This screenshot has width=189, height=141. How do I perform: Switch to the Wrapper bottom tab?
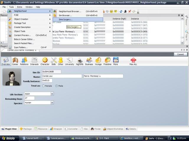(56, 129)
